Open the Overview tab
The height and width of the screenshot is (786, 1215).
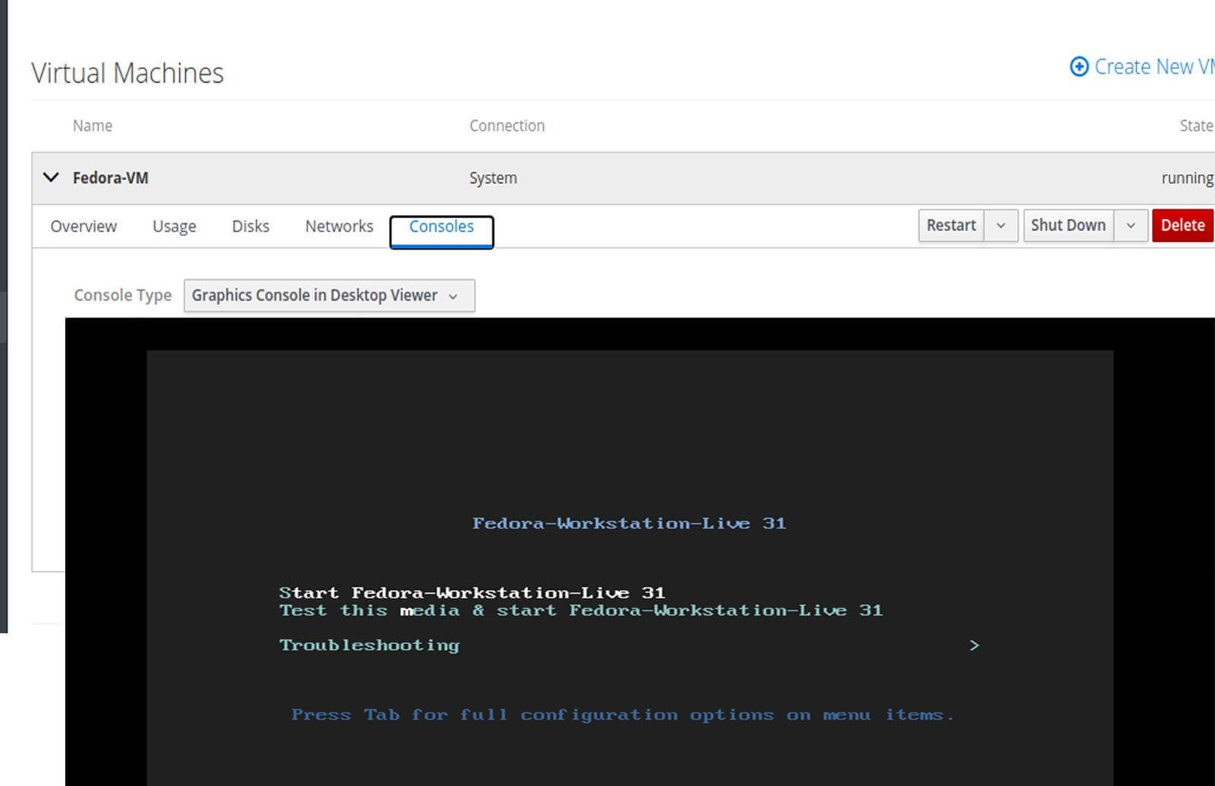click(84, 226)
